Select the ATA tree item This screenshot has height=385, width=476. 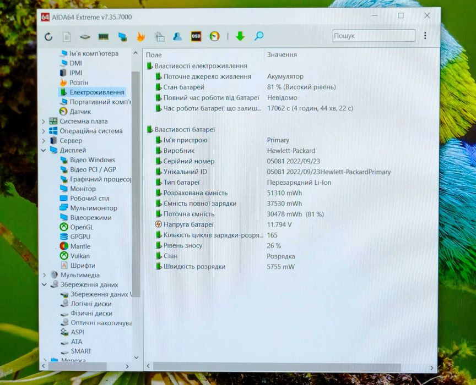click(72, 342)
